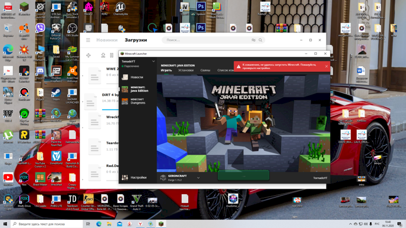The image size is (406, 228).
Task: Show hidden system tray icons
Action: point(350,224)
